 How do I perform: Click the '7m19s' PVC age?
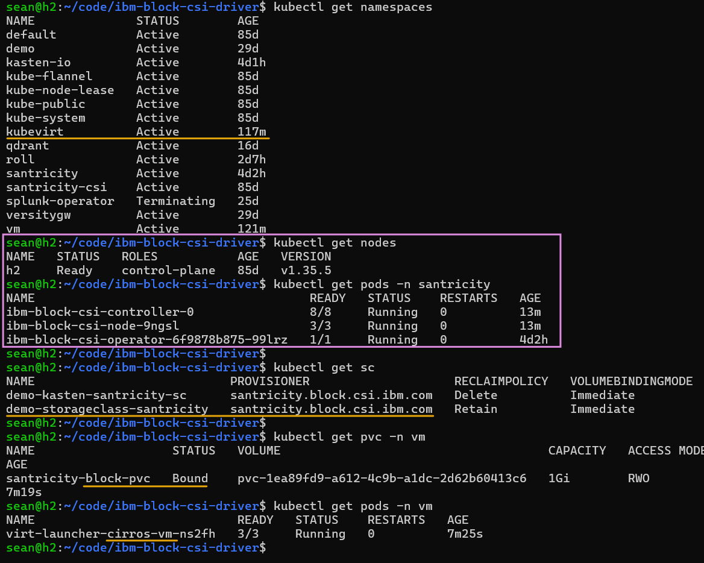pyautogui.click(x=24, y=492)
